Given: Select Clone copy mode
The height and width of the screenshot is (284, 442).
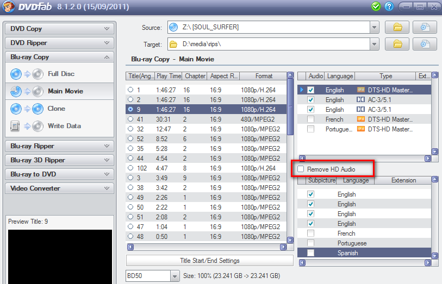Looking at the screenshot, I should tap(59, 109).
